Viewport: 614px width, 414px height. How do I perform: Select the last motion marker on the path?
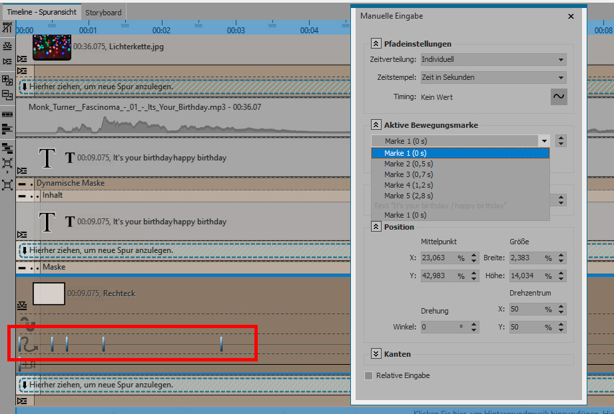pos(221,343)
